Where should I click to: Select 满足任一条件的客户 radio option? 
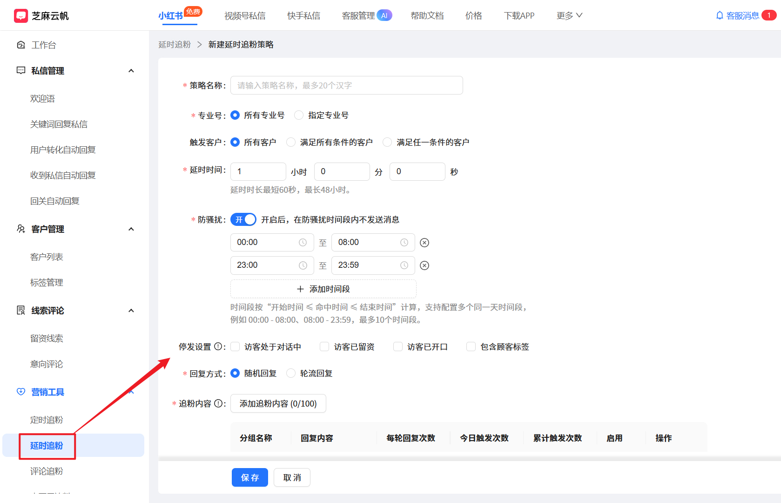387,142
